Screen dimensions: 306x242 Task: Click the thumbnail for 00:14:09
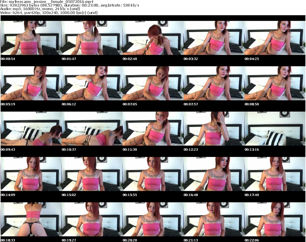pos(31,174)
